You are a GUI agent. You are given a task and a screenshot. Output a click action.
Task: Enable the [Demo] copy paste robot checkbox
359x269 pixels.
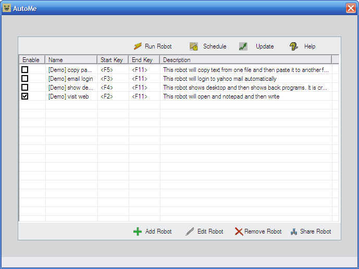click(x=24, y=70)
